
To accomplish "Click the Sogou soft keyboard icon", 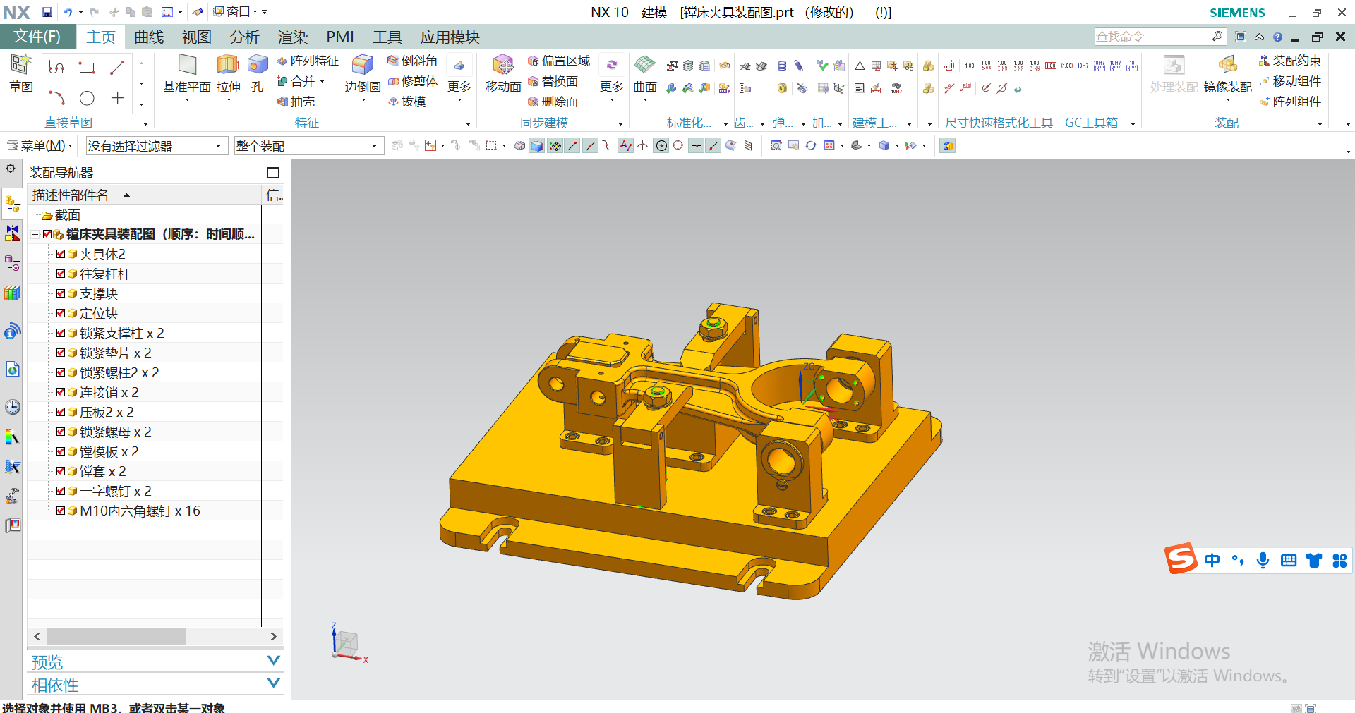I will click(1289, 560).
